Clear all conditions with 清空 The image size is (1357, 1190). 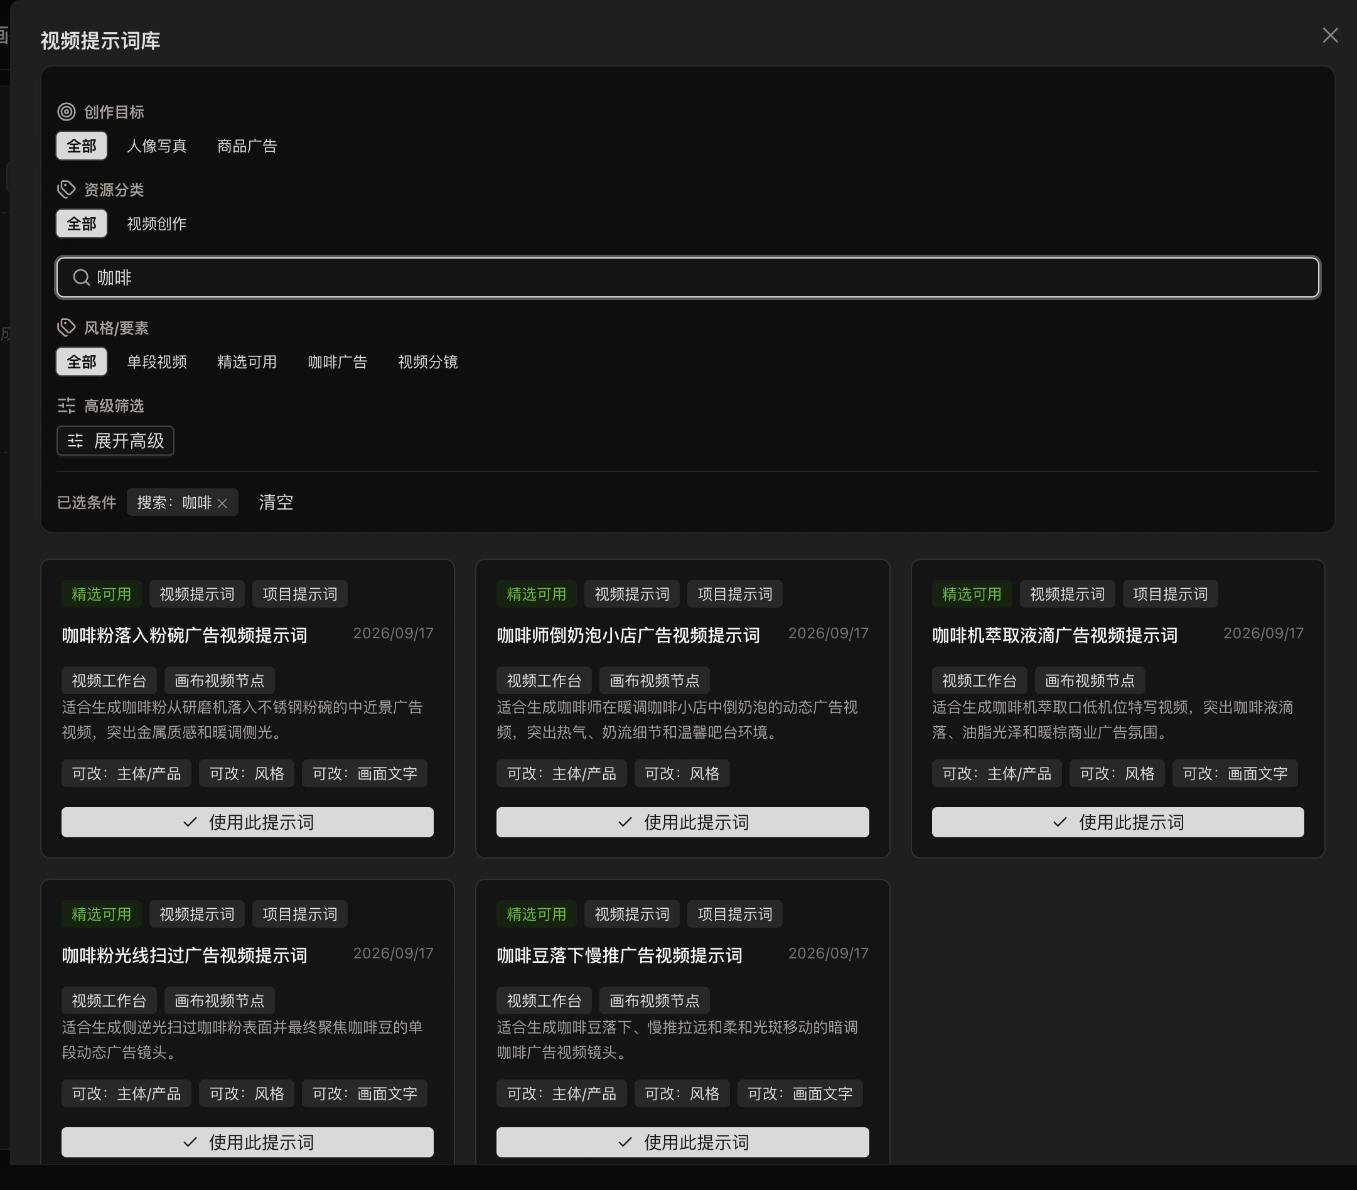(276, 502)
